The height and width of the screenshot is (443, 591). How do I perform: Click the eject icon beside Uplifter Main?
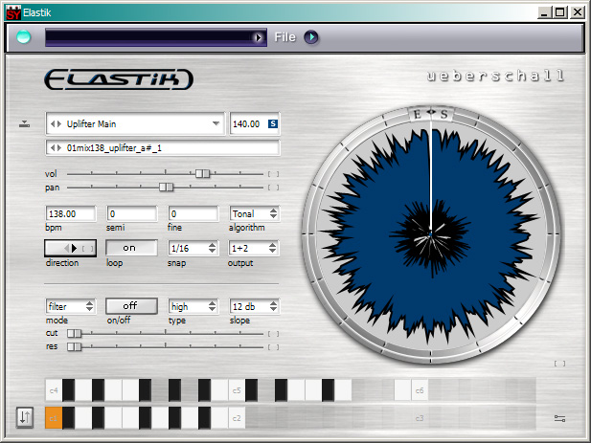pos(25,123)
